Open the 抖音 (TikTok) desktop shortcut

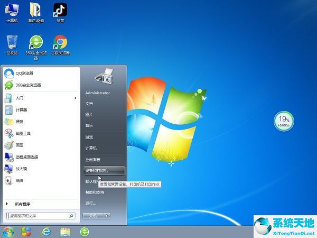61,11
